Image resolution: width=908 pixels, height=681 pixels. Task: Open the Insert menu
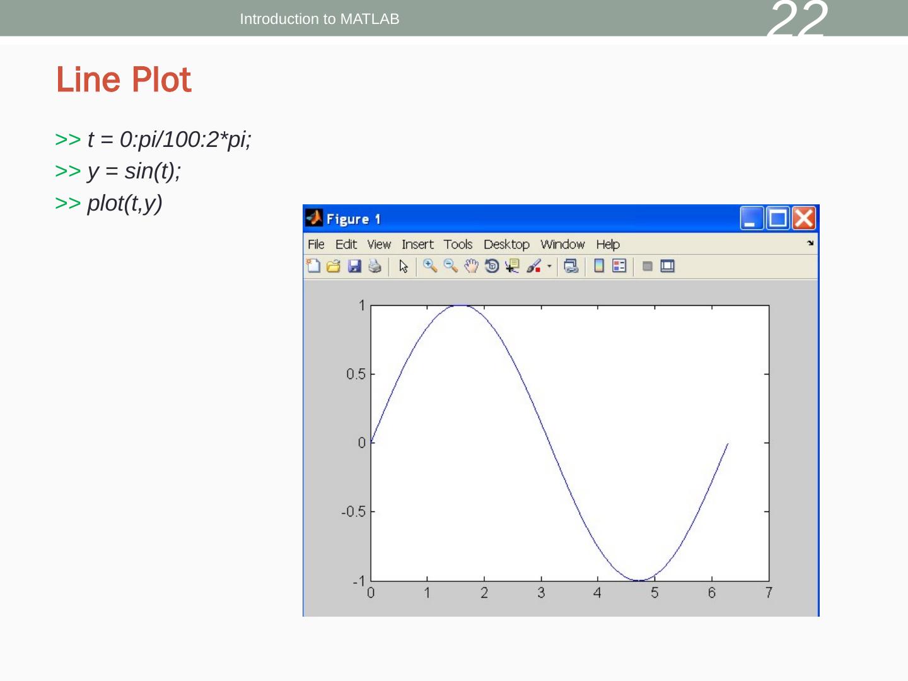tap(417, 244)
